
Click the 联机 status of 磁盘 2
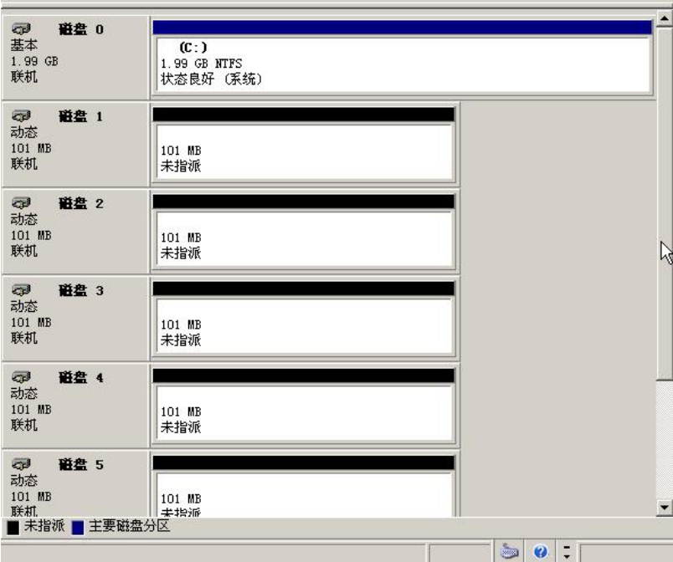coord(24,251)
